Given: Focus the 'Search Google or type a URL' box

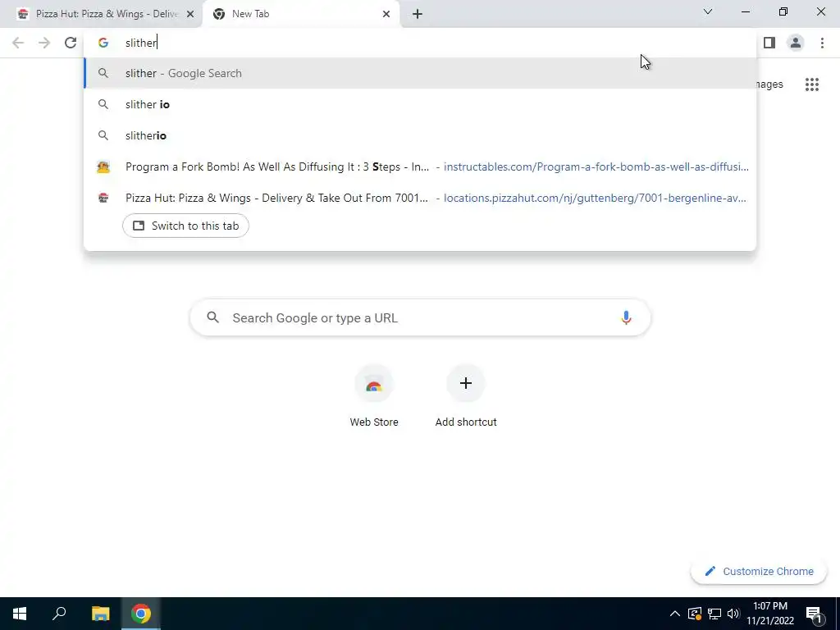Looking at the screenshot, I should coord(420,317).
